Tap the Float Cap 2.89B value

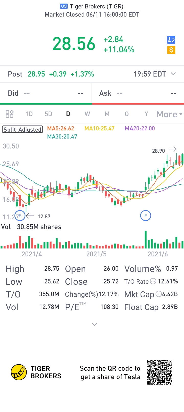point(170,307)
